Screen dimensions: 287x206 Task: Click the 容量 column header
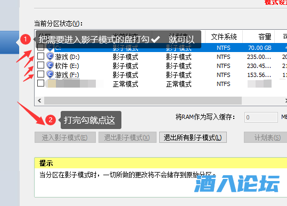[x=259, y=37]
